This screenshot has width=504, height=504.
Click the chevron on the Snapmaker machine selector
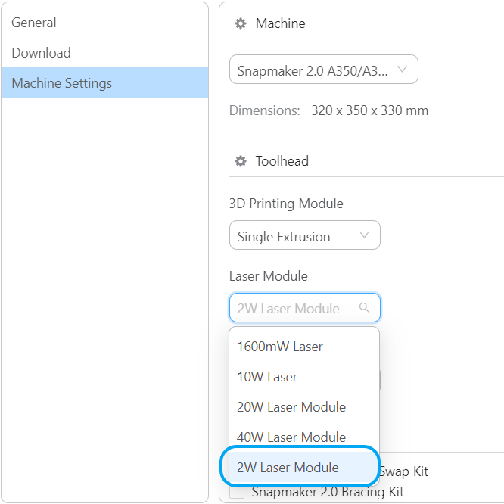[x=403, y=70]
